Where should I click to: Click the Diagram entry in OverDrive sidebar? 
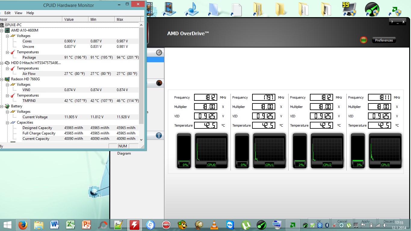pyautogui.click(x=124, y=153)
